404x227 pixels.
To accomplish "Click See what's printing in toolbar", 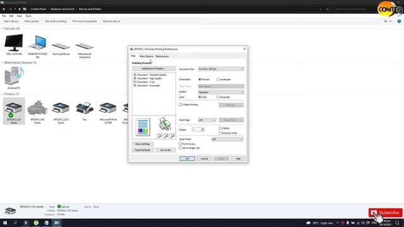I will coord(56,21).
